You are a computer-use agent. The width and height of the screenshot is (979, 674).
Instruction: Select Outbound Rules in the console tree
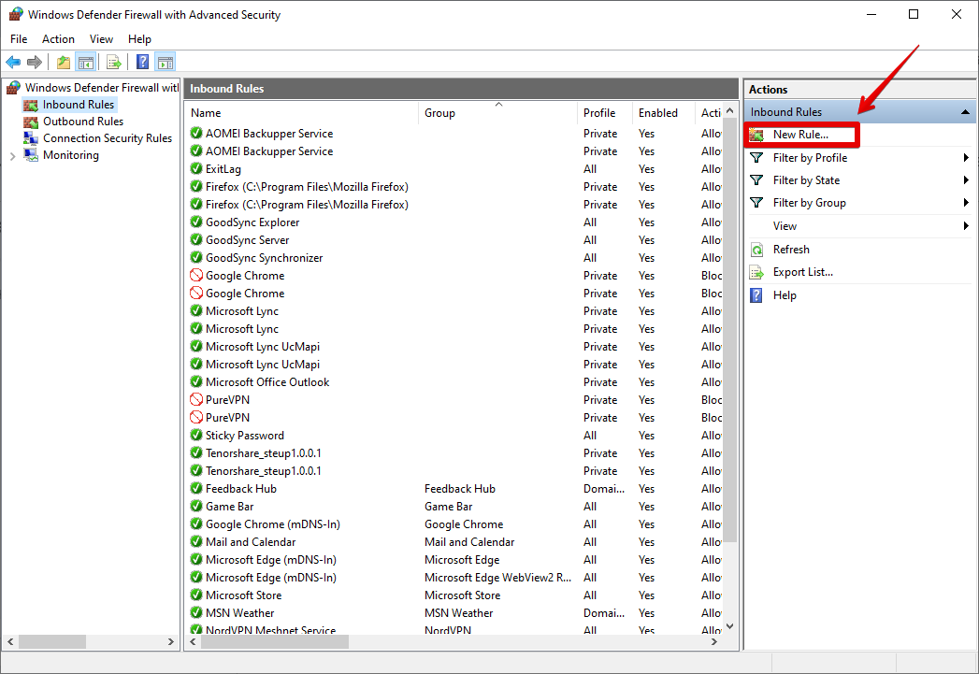tap(82, 122)
